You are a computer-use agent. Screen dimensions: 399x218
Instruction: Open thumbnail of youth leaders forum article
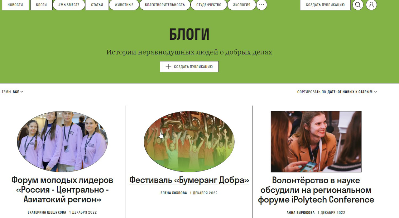tap(62, 142)
